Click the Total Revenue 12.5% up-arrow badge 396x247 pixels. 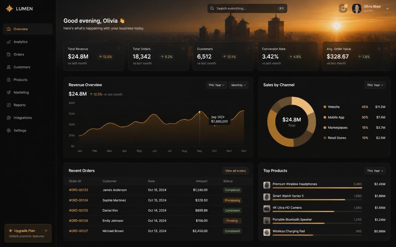coord(106,57)
